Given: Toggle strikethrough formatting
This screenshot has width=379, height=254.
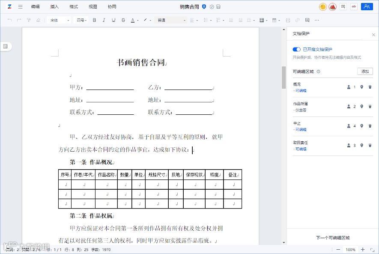Looking at the screenshot, I should (123, 20).
